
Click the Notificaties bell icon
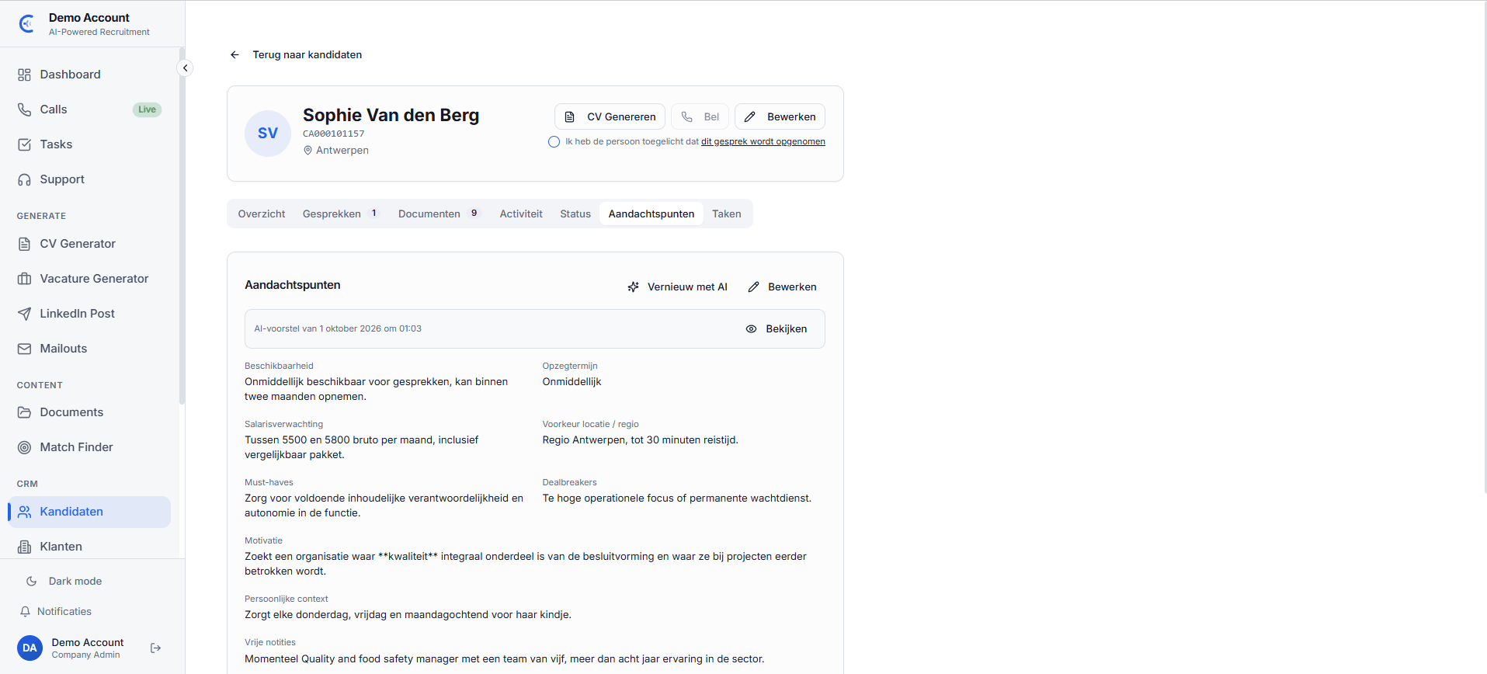coord(25,612)
